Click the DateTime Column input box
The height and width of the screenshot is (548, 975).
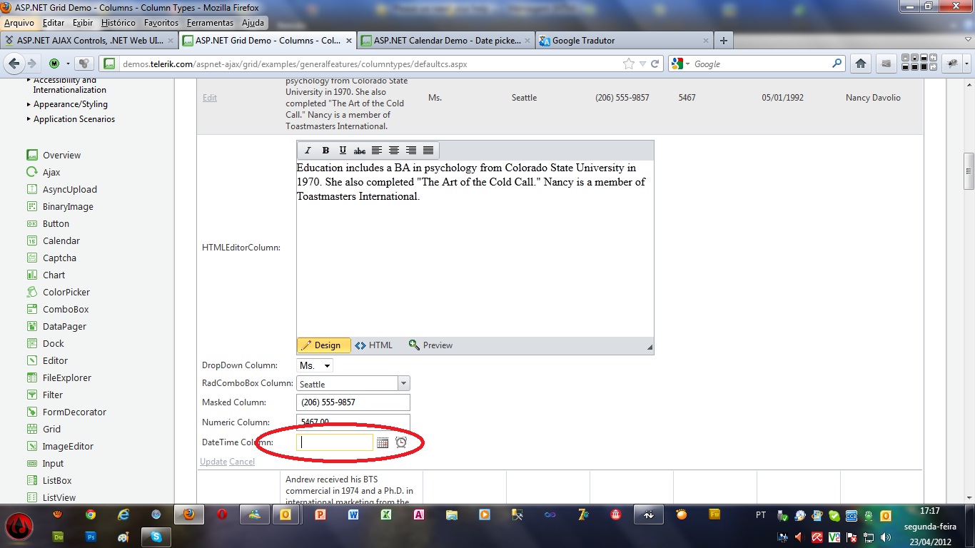tap(335, 442)
